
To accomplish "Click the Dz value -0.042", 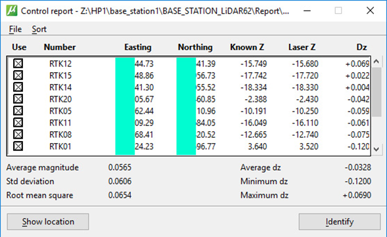I will point(358,99).
